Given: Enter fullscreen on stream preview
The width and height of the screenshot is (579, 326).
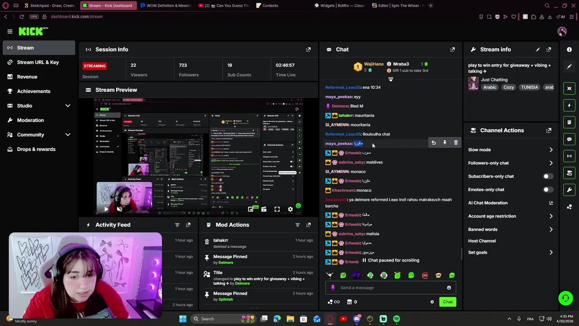Looking at the screenshot, I should (x=277, y=209).
